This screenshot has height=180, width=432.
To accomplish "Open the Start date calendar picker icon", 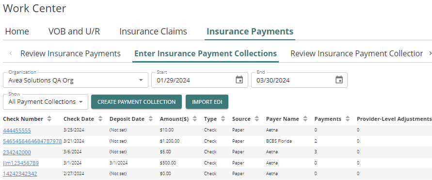I will tap(240, 80).
